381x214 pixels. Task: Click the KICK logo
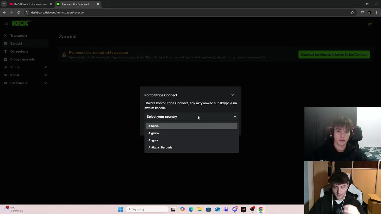pyautogui.click(x=21, y=23)
